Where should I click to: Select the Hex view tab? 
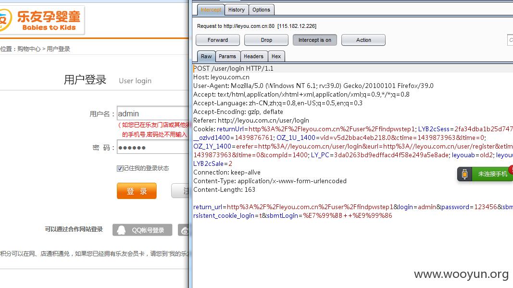pyautogui.click(x=276, y=56)
